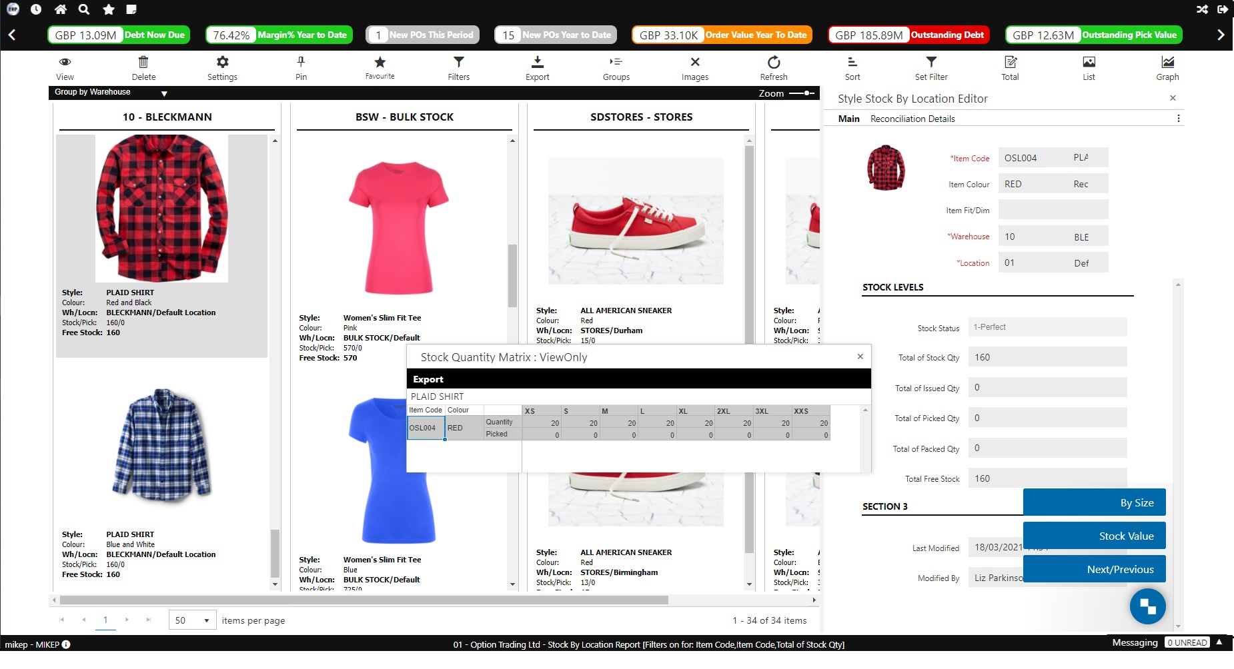Select OSL004 cell in quantity matrix

point(426,428)
